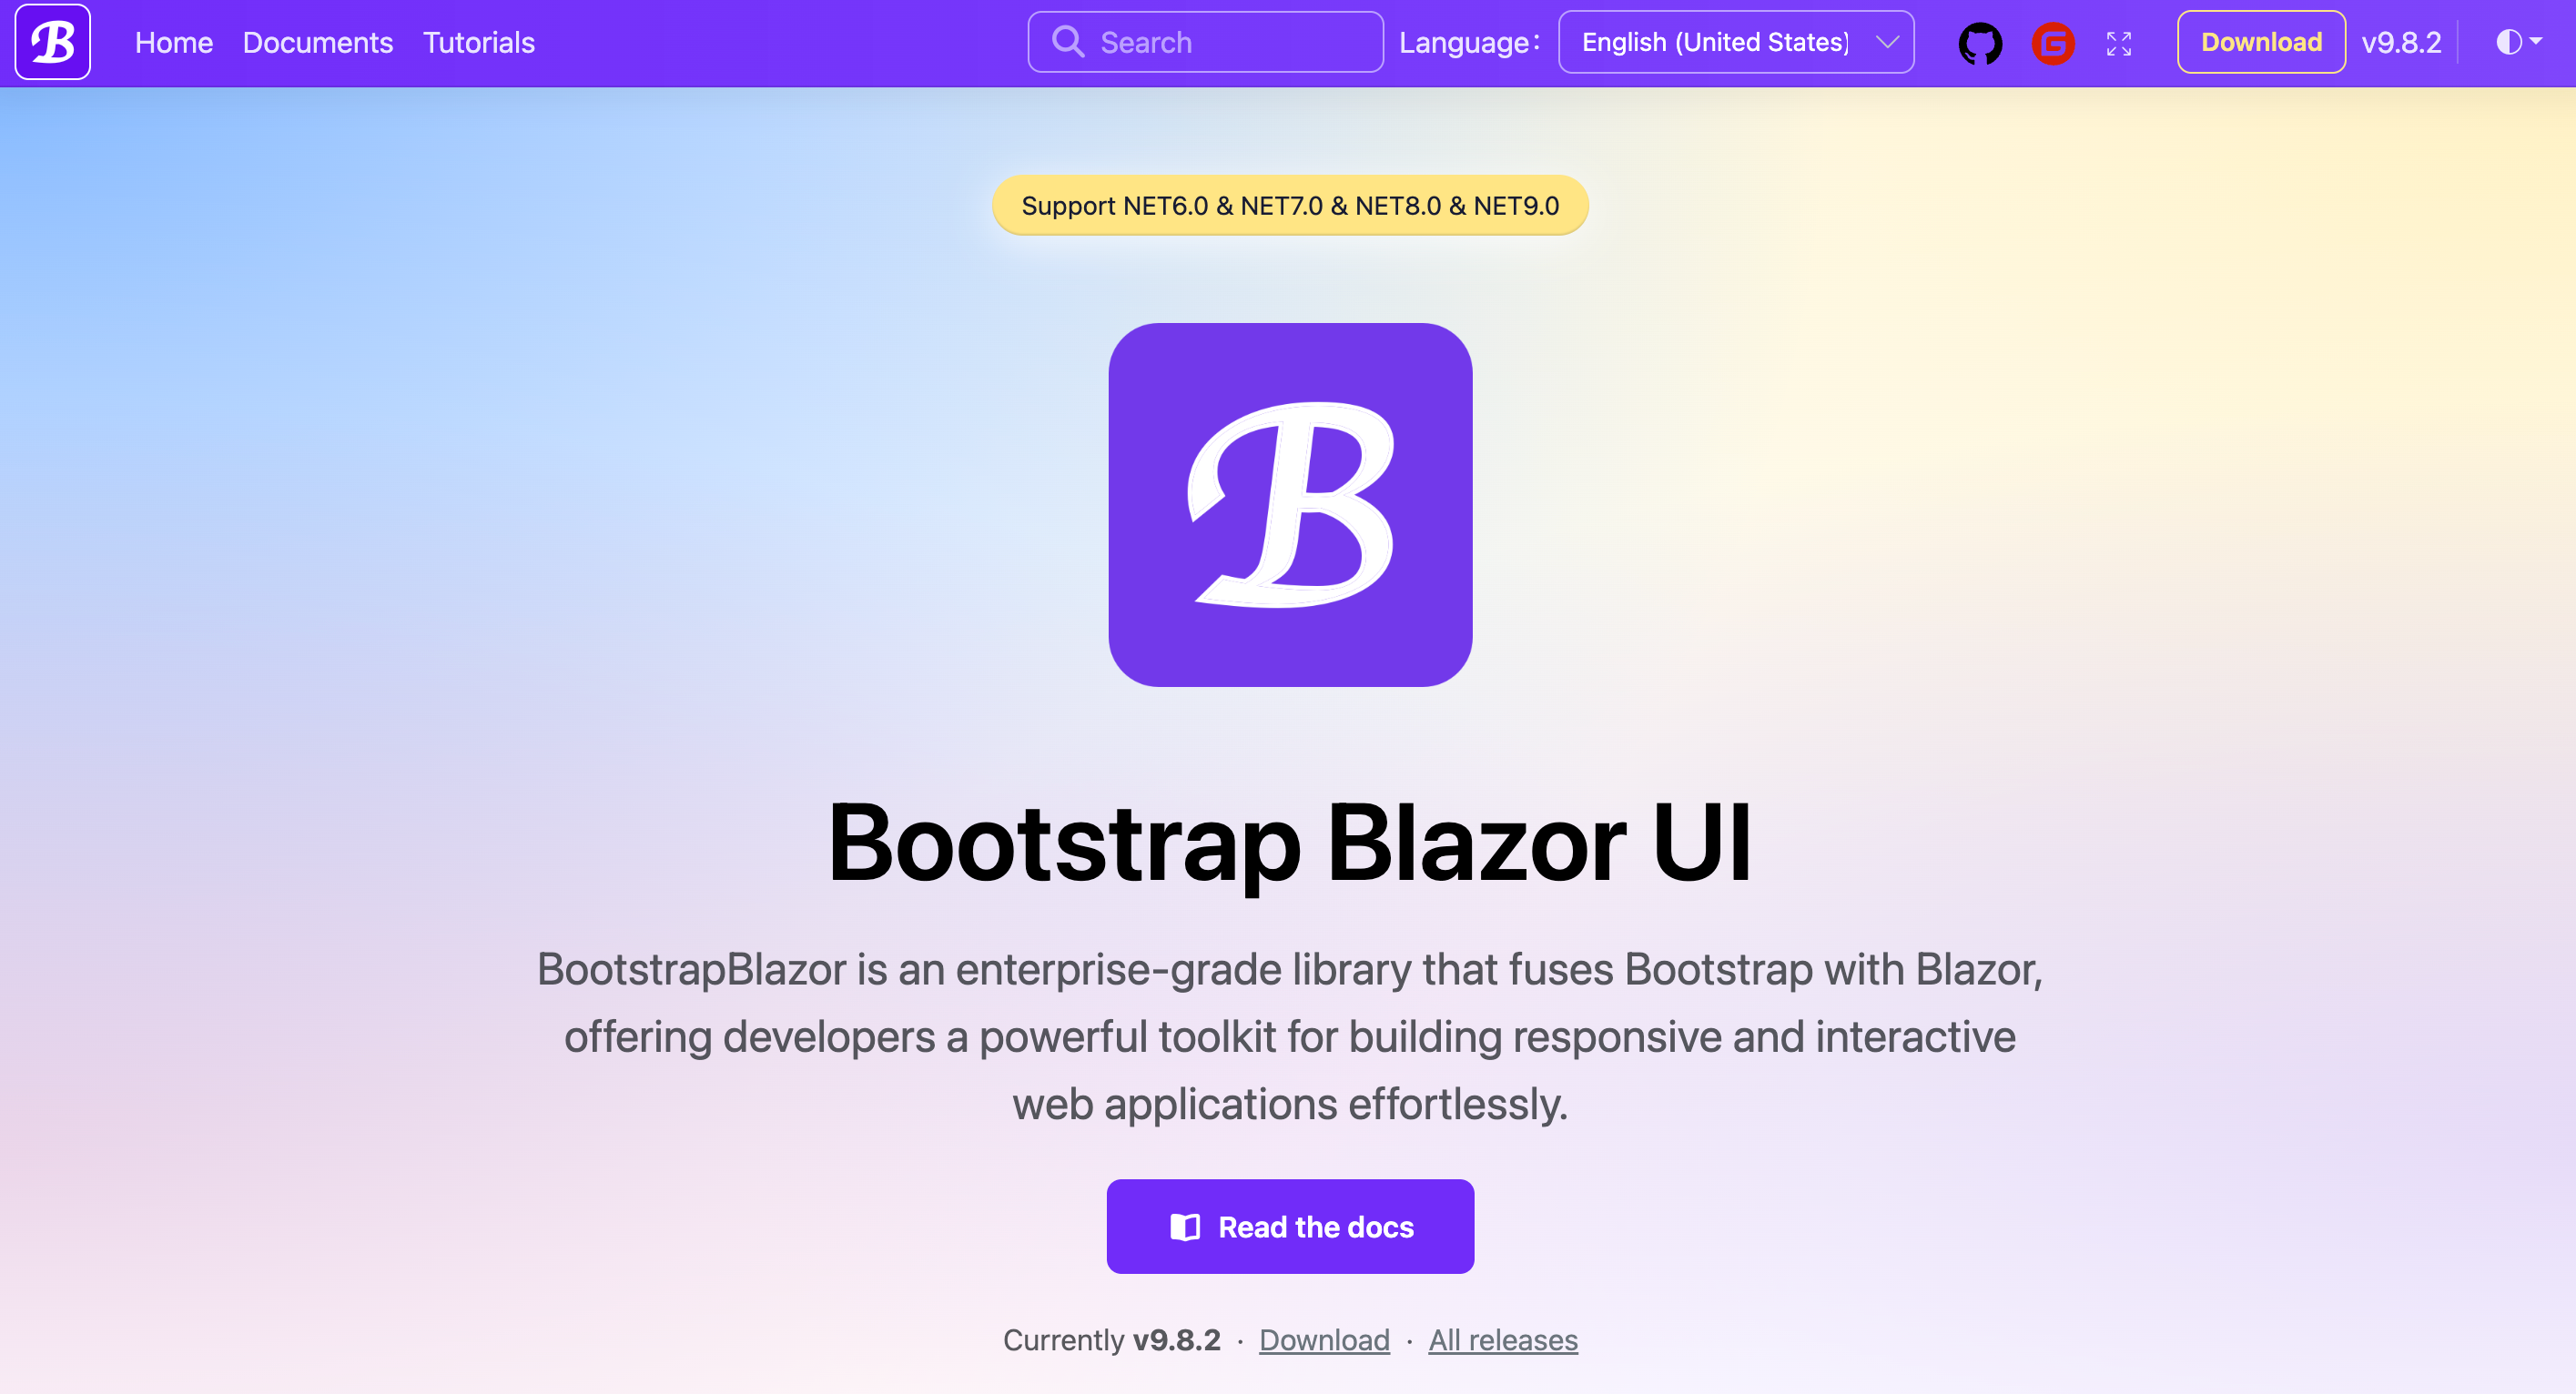Enter fullscreen mode via expand icon

[2120, 42]
